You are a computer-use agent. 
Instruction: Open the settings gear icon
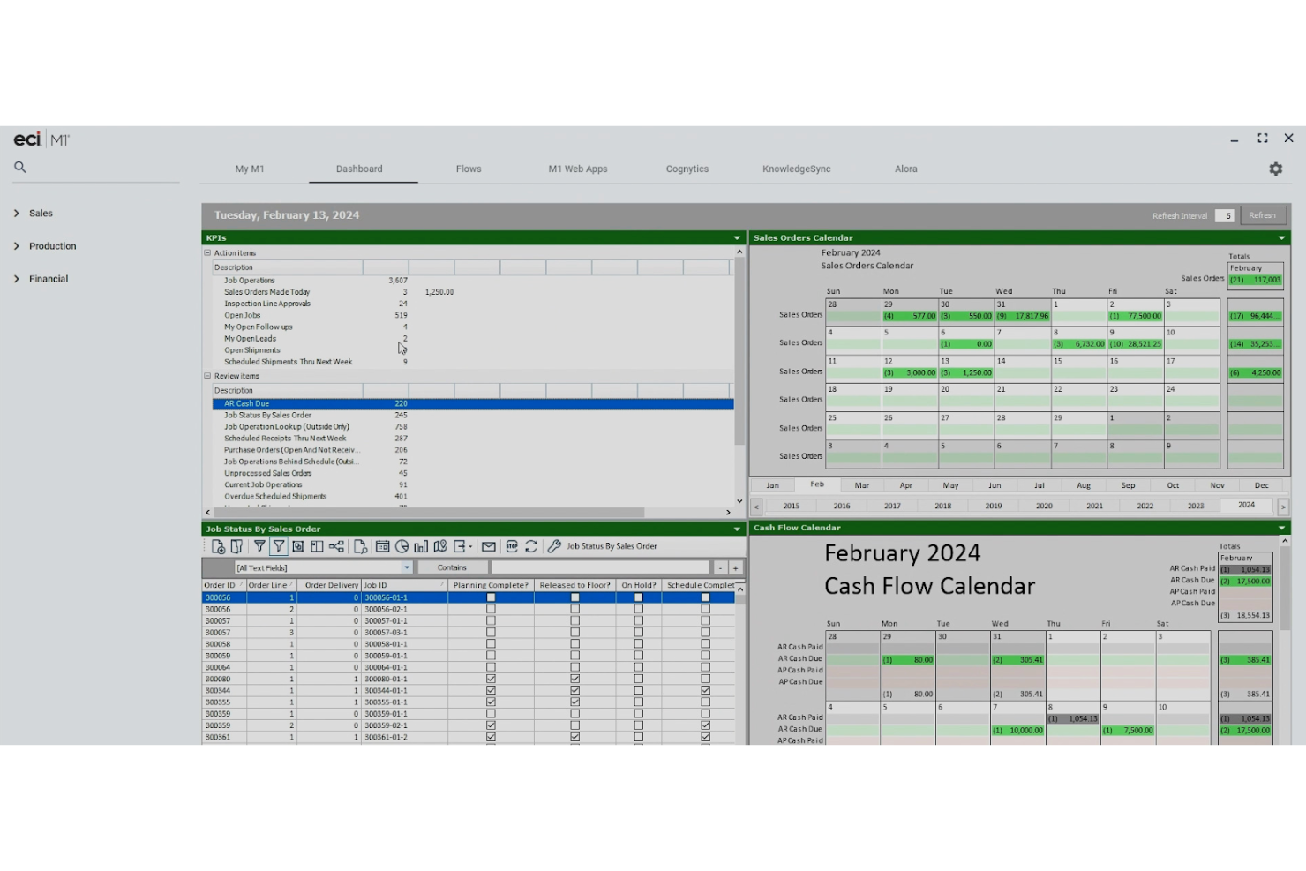coord(1275,169)
